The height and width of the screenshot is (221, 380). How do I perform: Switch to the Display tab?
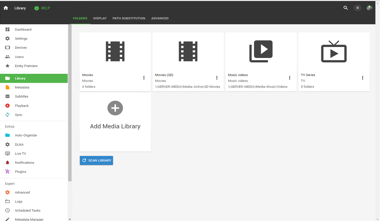pos(100,18)
